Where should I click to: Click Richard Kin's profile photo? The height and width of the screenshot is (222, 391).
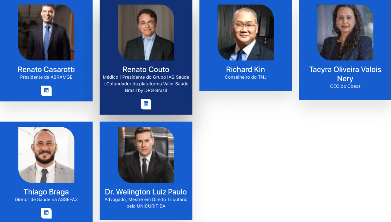(246, 32)
